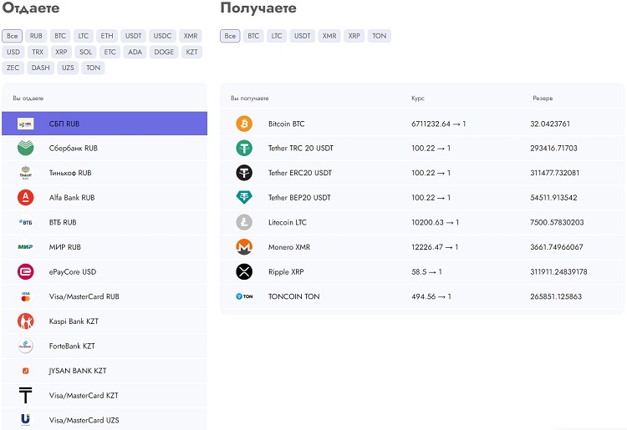Screen dimensions: 627x430
Task: Choose TONCOIN TON label
Action: 294,296
